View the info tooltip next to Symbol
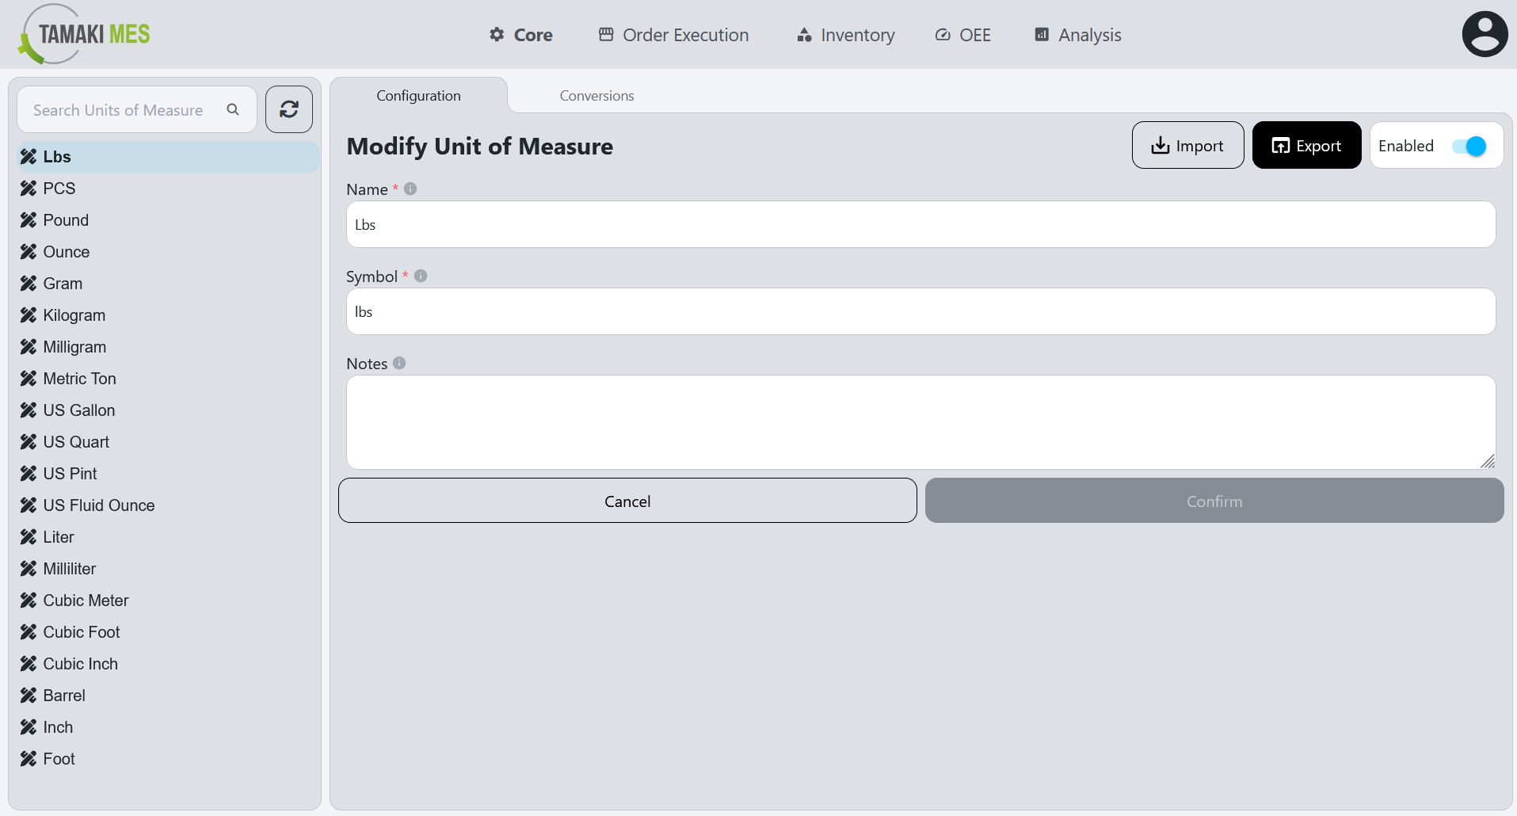The image size is (1517, 816). click(x=421, y=276)
